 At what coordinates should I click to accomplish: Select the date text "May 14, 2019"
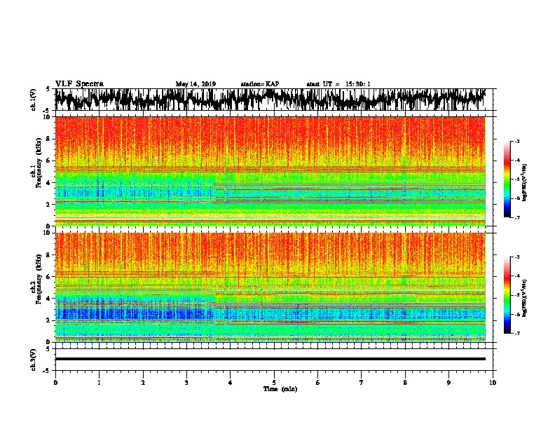[x=196, y=84]
